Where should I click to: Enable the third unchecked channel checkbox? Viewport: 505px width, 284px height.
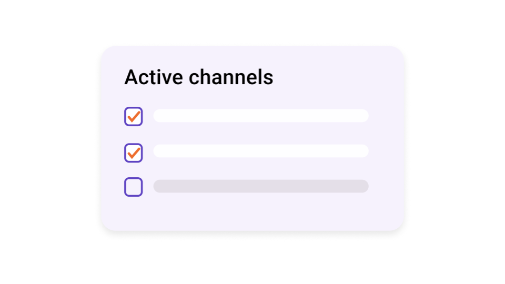pos(134,187)
